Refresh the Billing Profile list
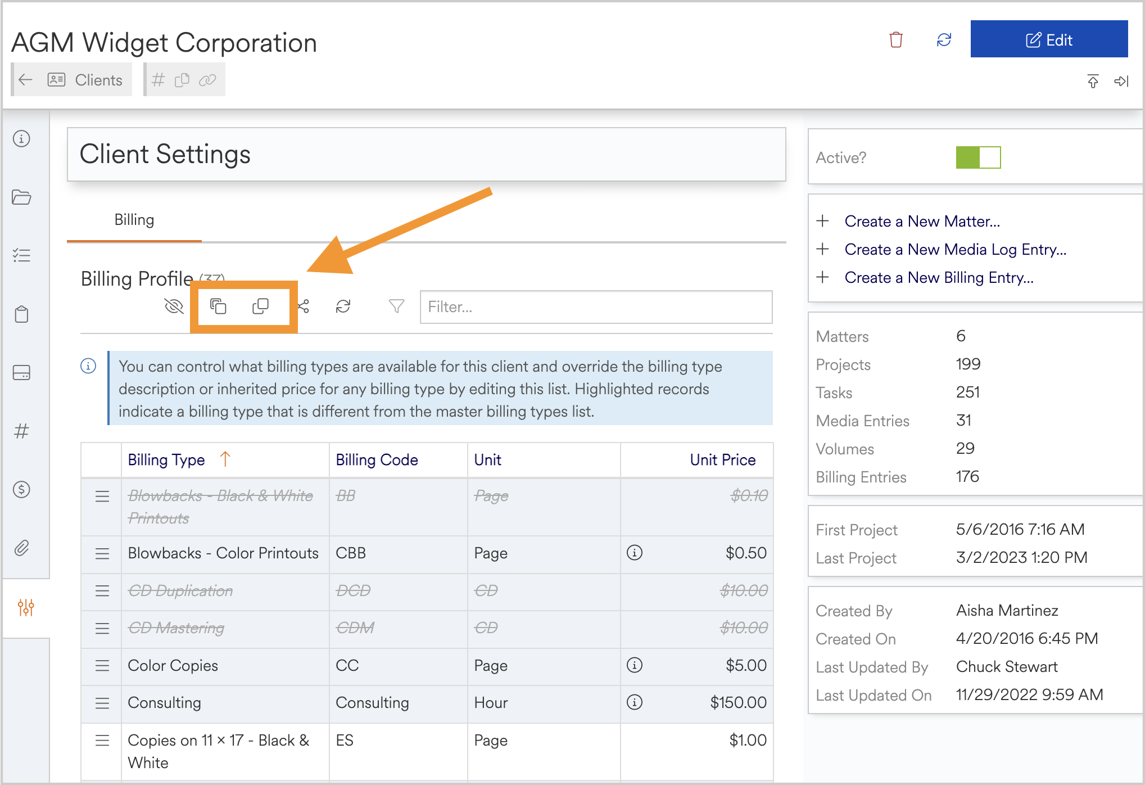 click(x=343, y=306)
